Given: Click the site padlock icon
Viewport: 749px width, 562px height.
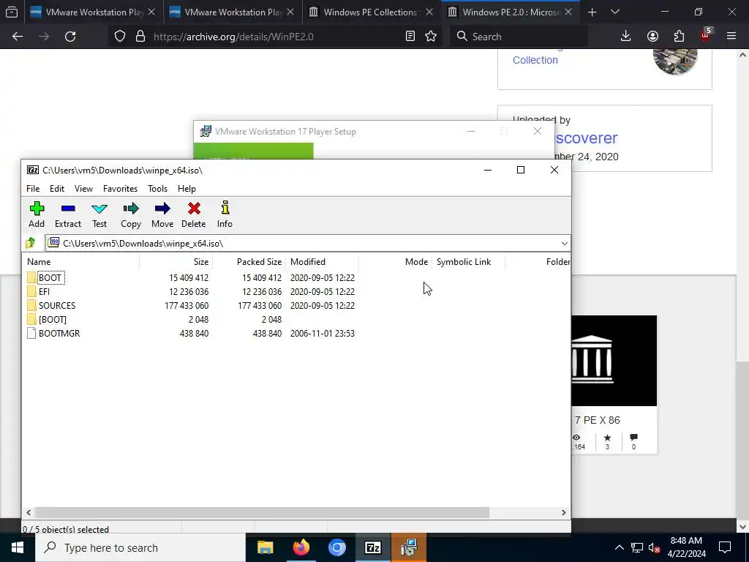Looking at the screenshot, I should [140, 37].
